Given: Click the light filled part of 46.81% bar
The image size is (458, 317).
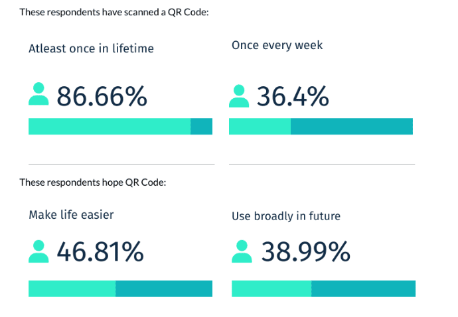Looking at the screenshot, I should (x=72, y=288).
